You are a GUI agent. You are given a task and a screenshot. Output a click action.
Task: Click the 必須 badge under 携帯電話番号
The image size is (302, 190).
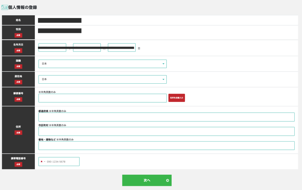[18, 164]
